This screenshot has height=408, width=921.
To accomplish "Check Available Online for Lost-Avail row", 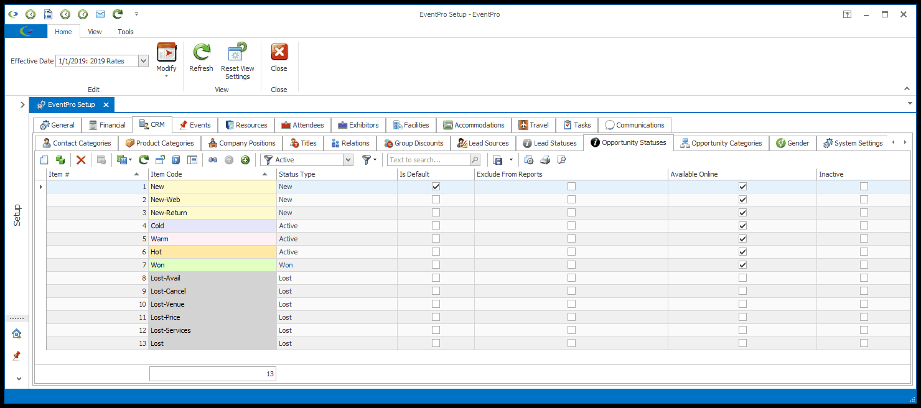I will 742,278.
